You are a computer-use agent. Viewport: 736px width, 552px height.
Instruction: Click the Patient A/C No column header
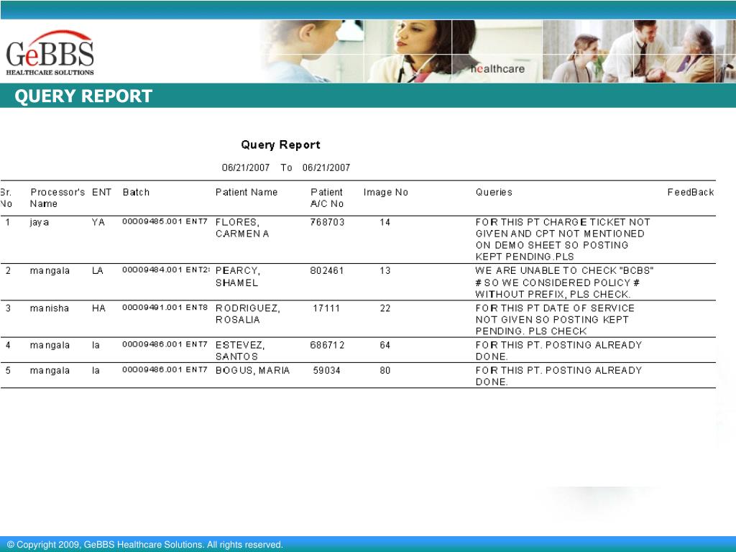[x=327, y=198]
